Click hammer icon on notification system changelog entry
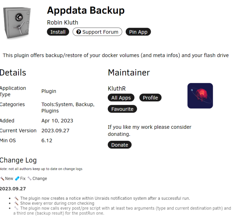Screen dimensions: 237x221 [16, 198]
